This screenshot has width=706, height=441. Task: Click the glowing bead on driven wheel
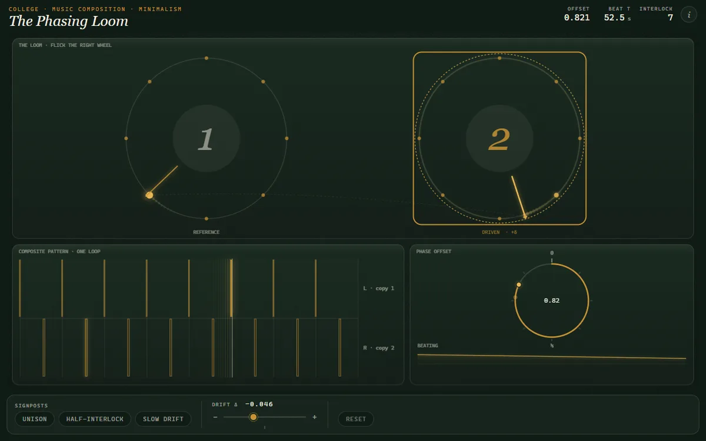click(x=556, y=195)
